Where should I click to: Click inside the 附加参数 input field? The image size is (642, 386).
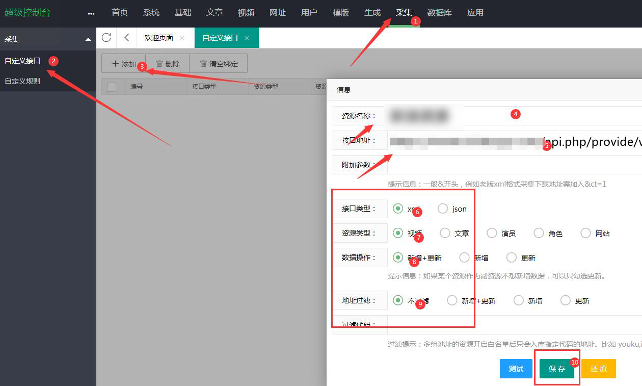484,165
